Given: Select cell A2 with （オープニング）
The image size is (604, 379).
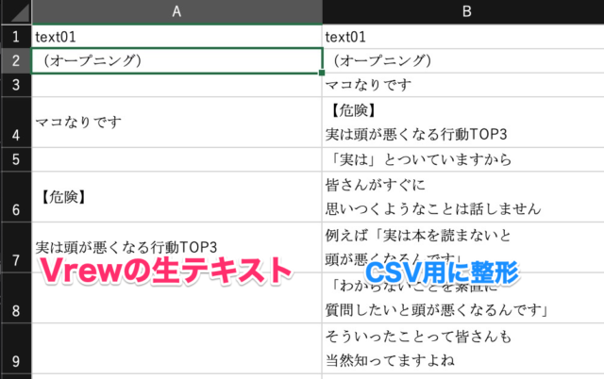Looking at the screenshot, I should point(176,60).
